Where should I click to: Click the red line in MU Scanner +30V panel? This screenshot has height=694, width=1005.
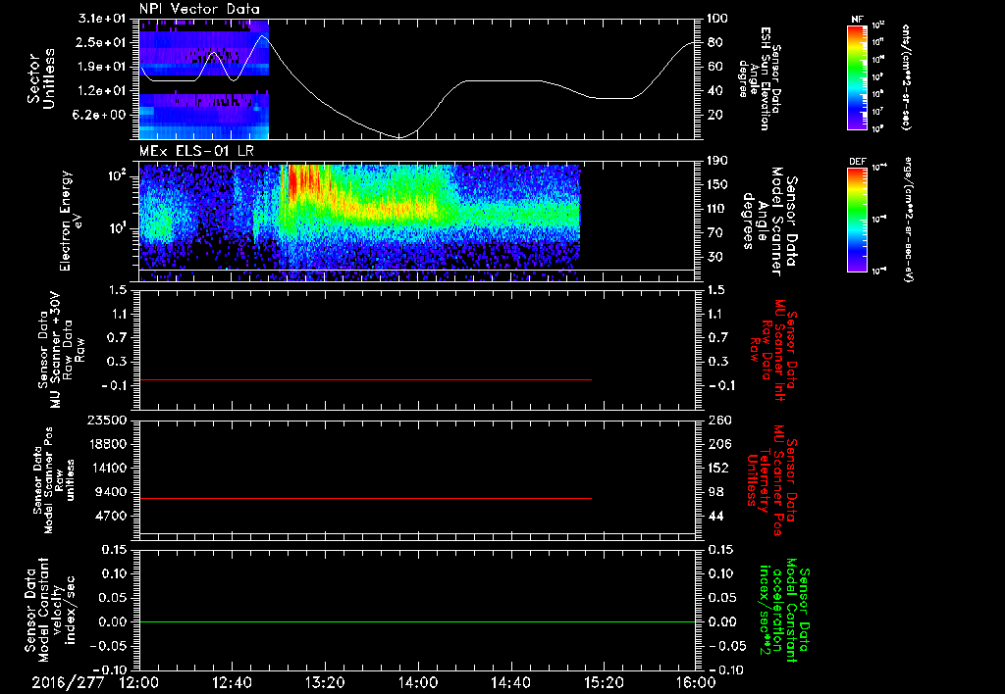point(365,379)
